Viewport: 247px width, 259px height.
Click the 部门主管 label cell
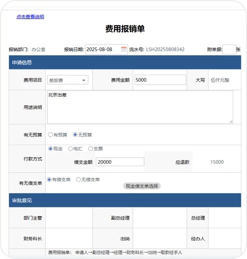pos(27,218)
